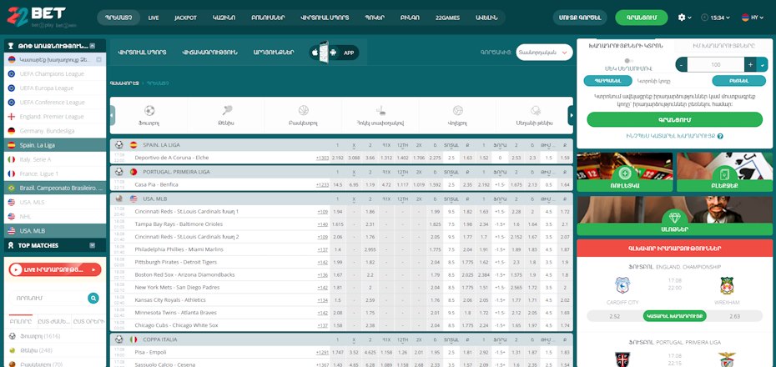The image size is (776, 367).
Task: Click odds 2.63 for Wrexham
Action: 734,316
